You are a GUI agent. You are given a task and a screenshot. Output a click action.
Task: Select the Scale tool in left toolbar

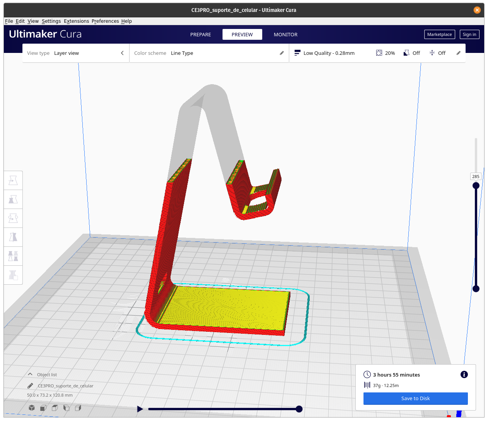[13, 199]
